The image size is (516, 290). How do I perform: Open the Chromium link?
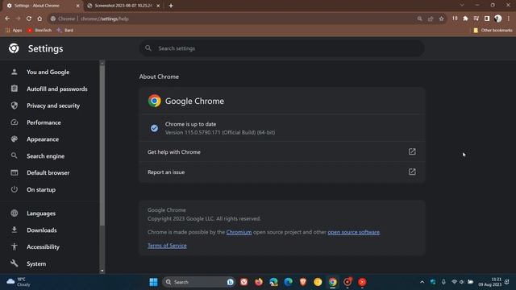tap(239, 232)
